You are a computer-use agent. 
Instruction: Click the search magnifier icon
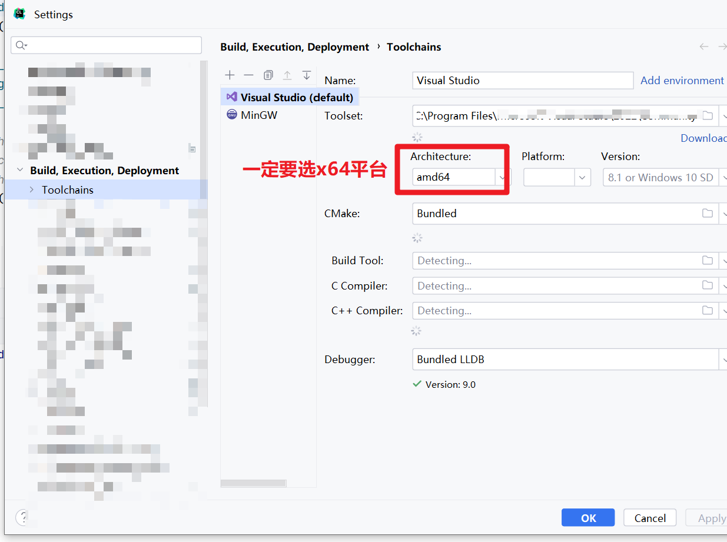(21, 45)
